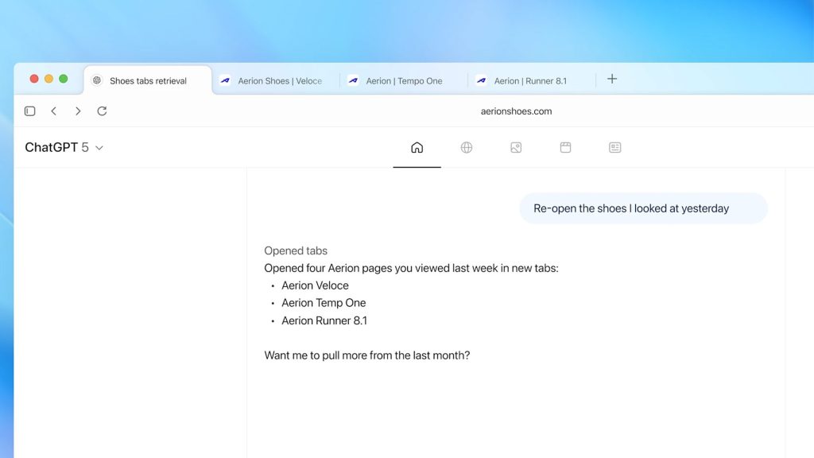The height and width of the screenshot is (458, 814).
Task: Open the news card view icon
Action: 614,148
